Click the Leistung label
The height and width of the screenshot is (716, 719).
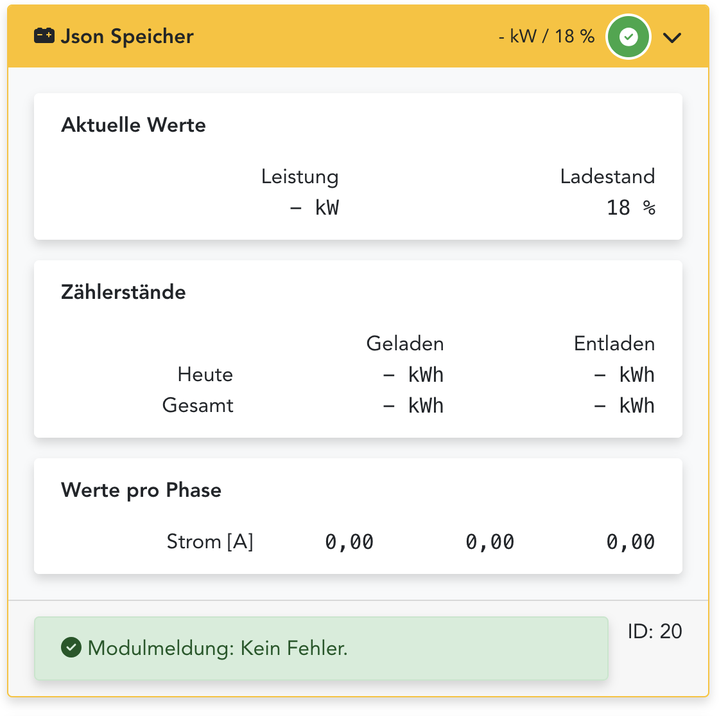(x=299, y=177)
